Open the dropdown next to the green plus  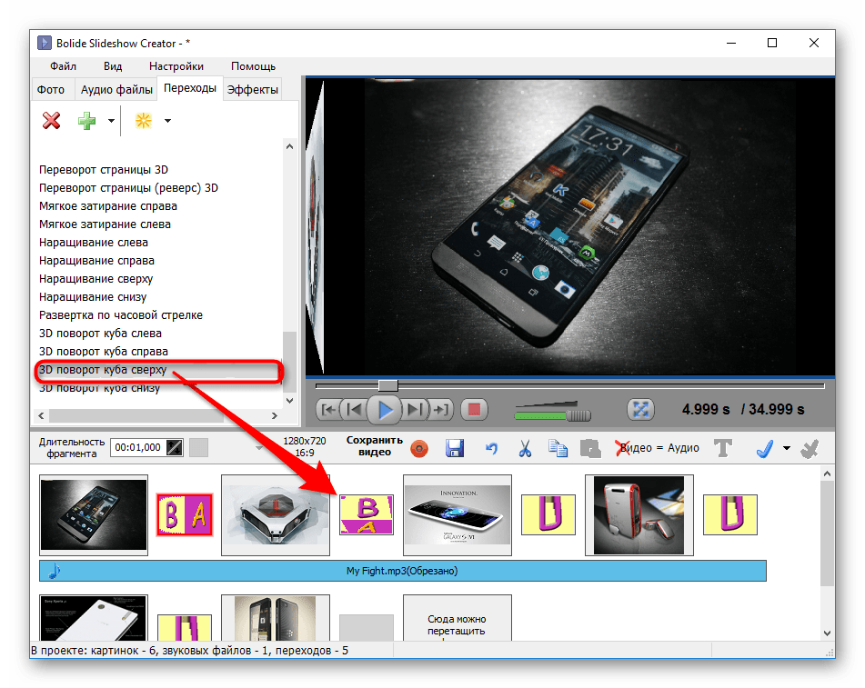111,120
